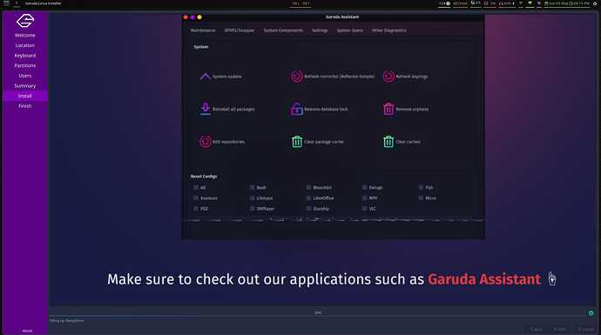Click the green round icon beside progress bar
This screenshot has height=335, width=601.
point(591,312)
